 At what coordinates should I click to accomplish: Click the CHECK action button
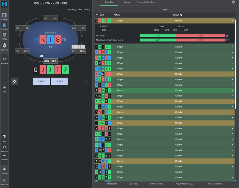(41, 81)
